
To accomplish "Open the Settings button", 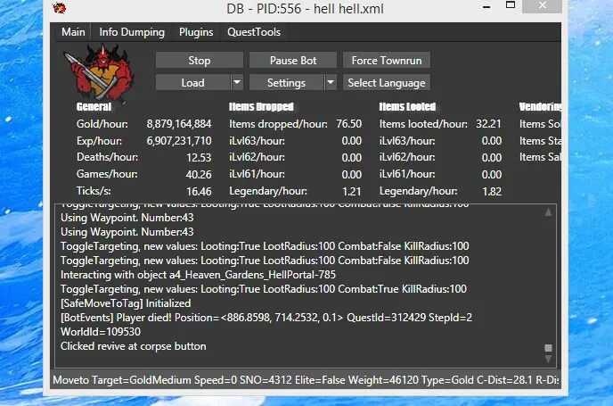I will click(x=285, y=83).
